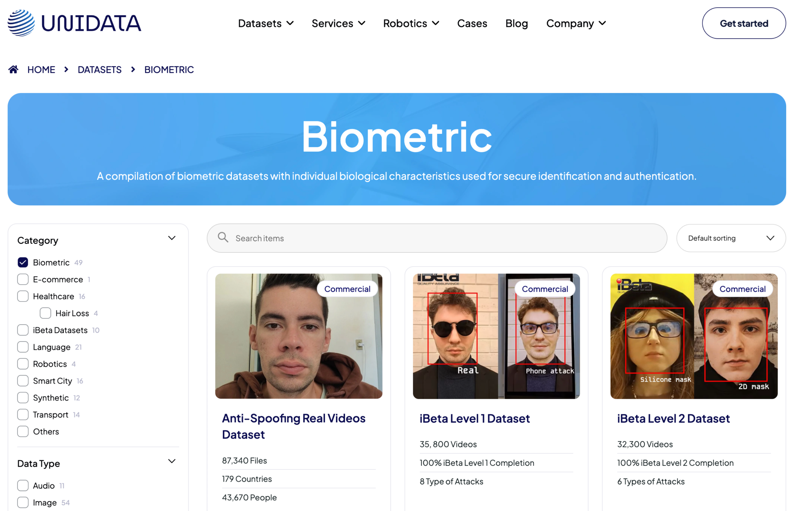Click the '179 Countries' text
This screenshot has width=805, height=511.
pos(247,479)
